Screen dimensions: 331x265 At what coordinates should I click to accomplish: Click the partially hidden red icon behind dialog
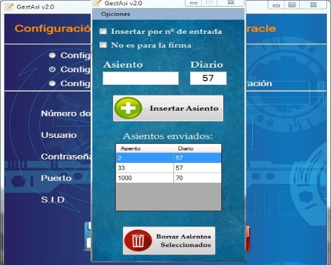(x=248, y=238)
